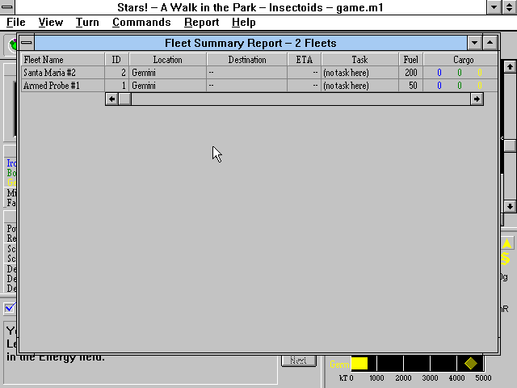Select the Santa Maria #2 fleet row
517x388 pixels.
[x=259, y=73]
